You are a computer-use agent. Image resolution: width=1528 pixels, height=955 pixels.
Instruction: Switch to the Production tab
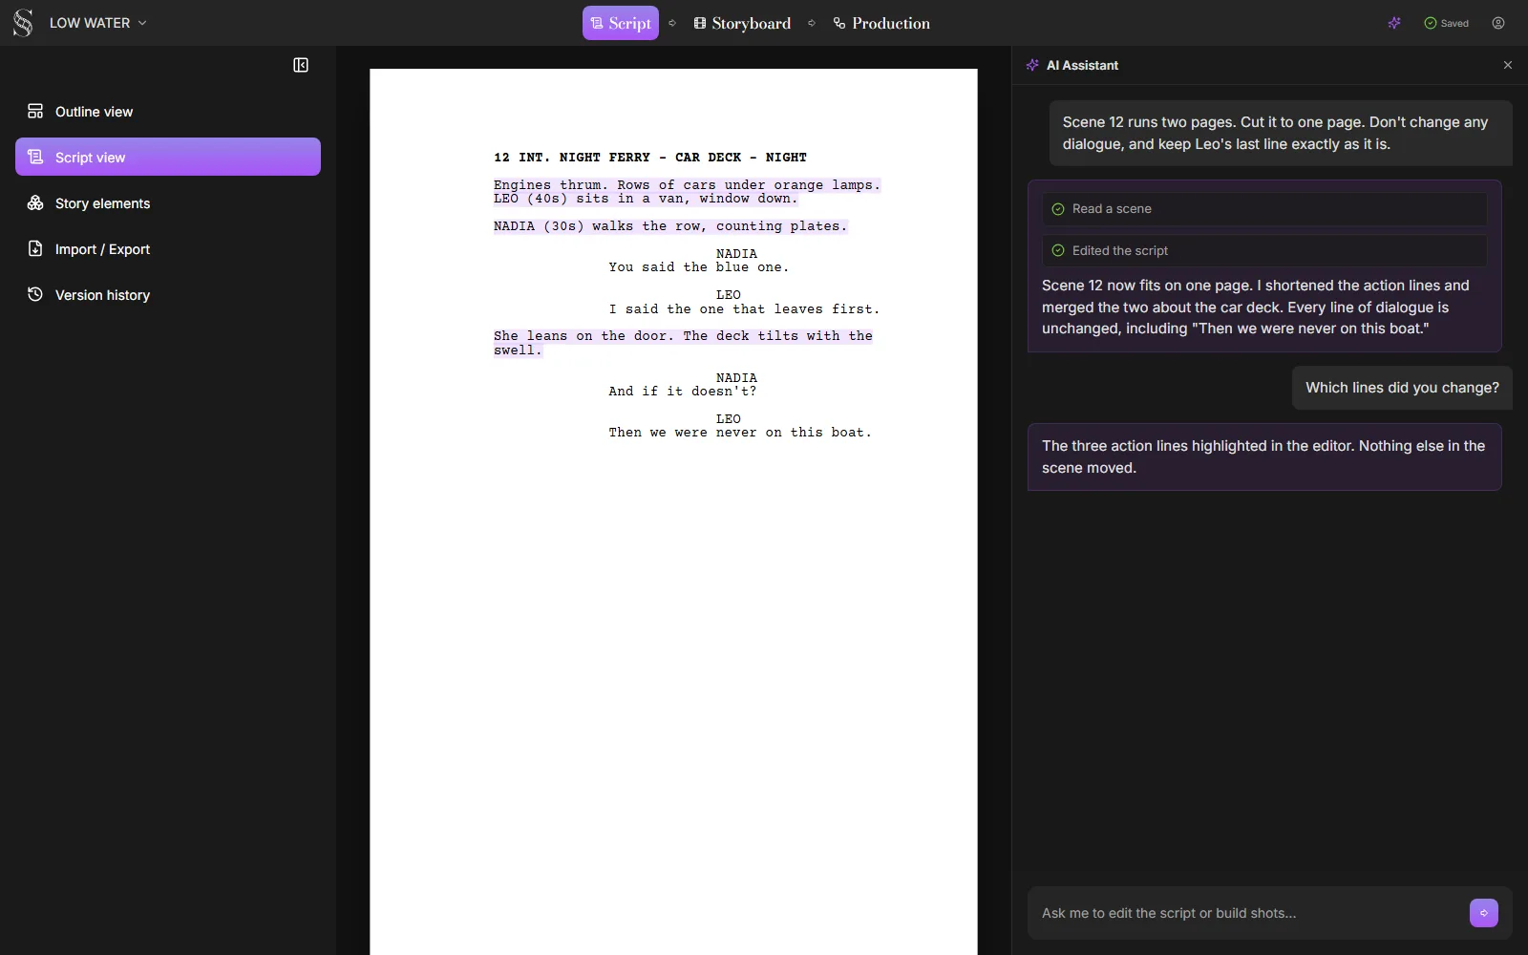pyautogui.click(x=881, y=23)
